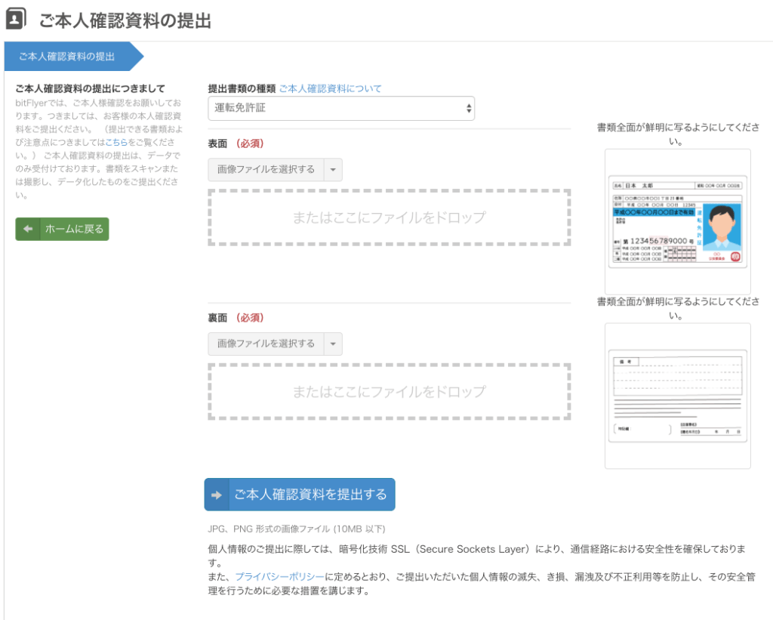This screenshot has height=620, width=773.
Task: Click the 裏面 file drop zone
Action: coord(389,392)
